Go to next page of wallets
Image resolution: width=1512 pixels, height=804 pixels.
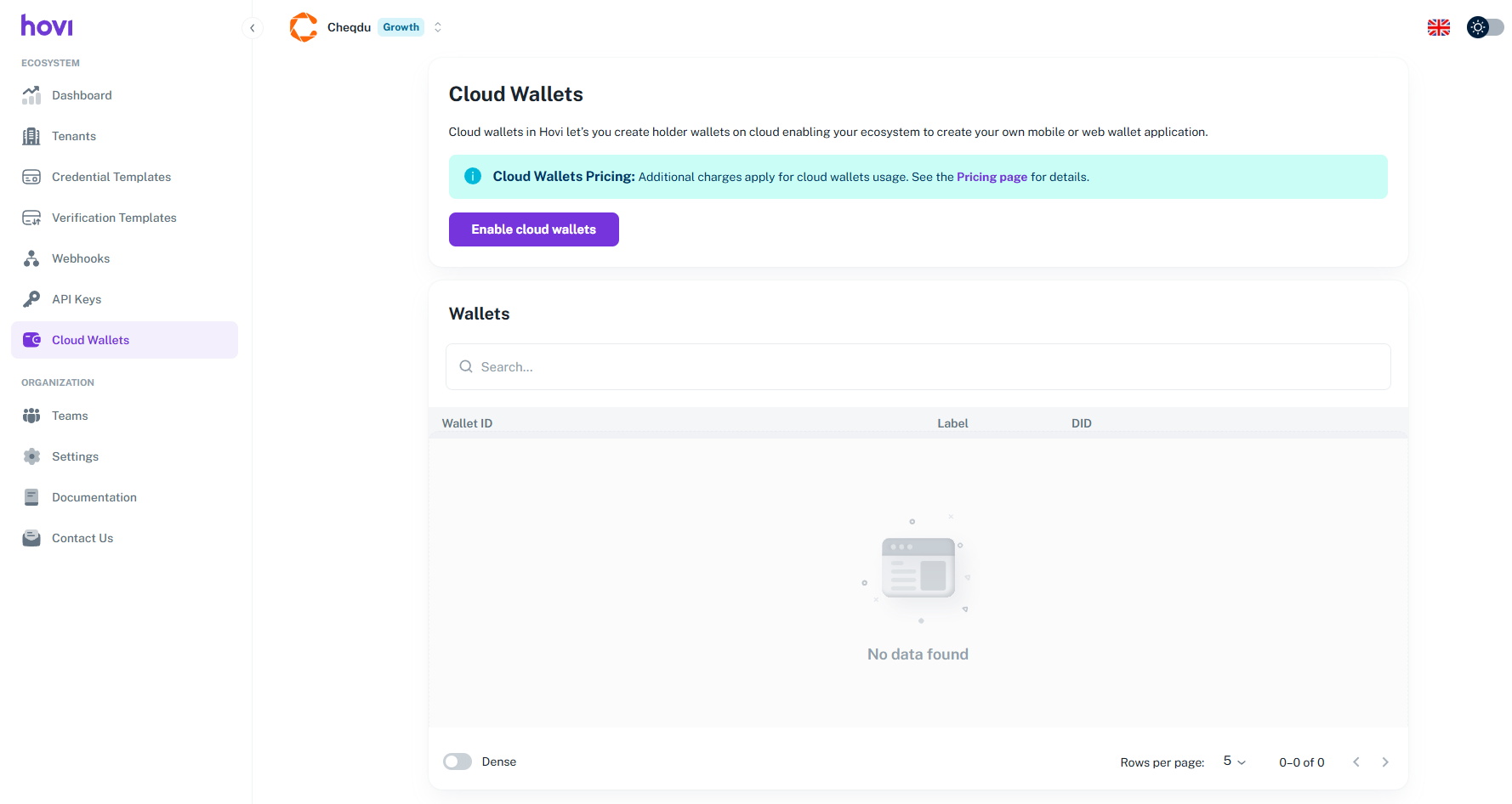(x=1385, y=762)
